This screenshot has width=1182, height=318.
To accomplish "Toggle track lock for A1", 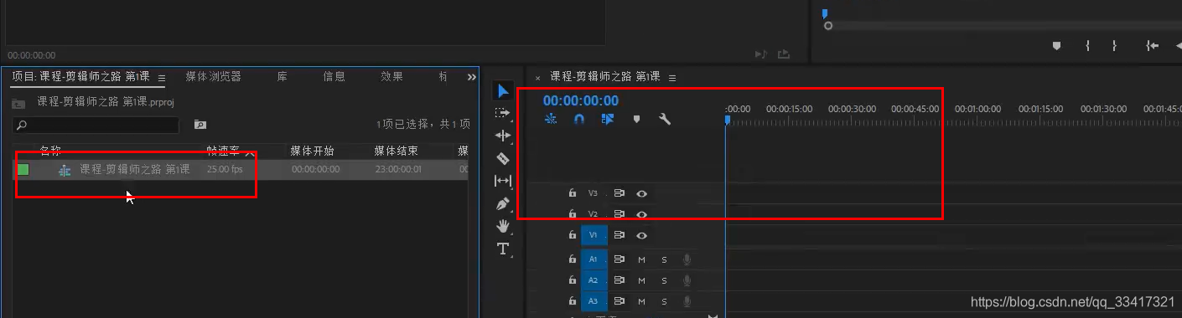I will pos(573,259).
